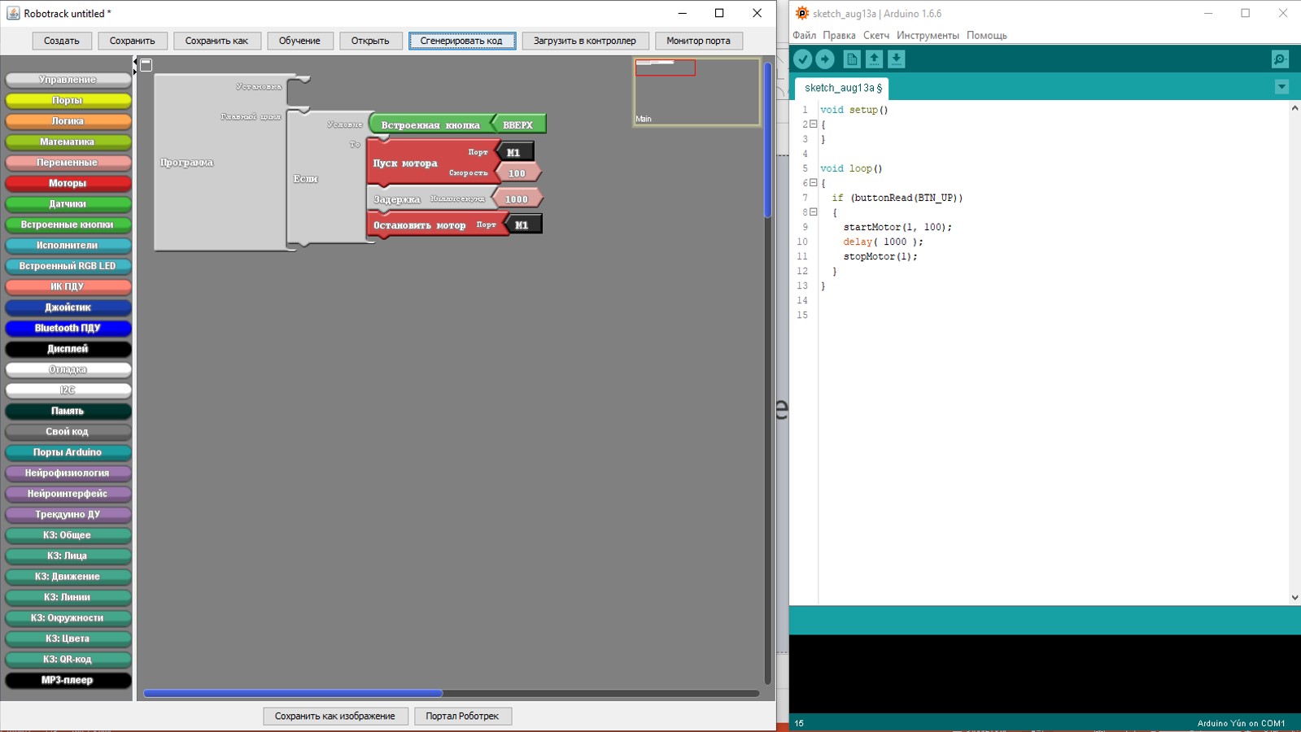Click Arduino New sketch icon
This screenshot has width=1301, height=732.
click(852, 59)
